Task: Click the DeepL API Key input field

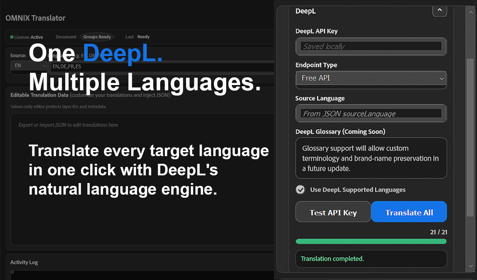Action: pos(371,47)
